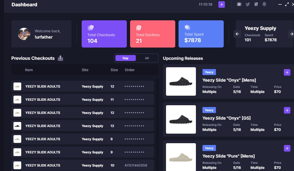Click the Yeezy tag on Pure [Mens] card

(209, 148)
